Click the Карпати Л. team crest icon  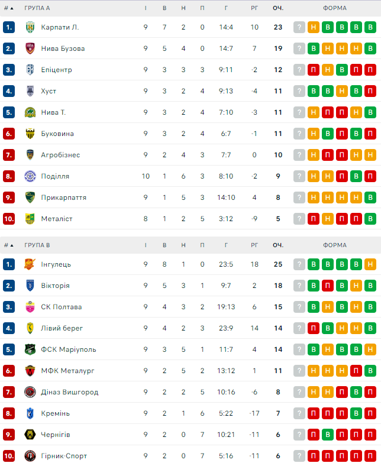tap(30, 27)
